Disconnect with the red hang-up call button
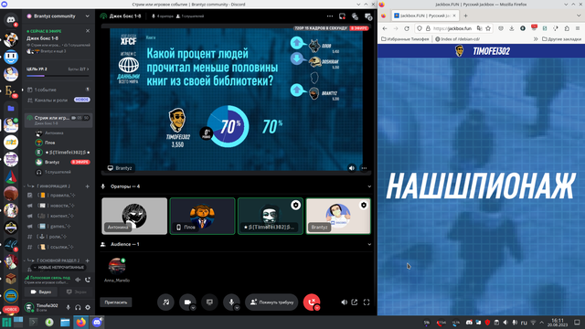 coord(312,302)
